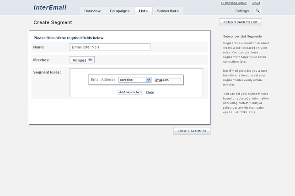Log out using the Logout link
This screenshot has width=295, height=196.
256,3
